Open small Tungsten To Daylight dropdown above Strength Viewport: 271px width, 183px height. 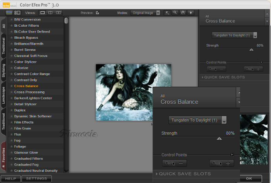point(235,35)
